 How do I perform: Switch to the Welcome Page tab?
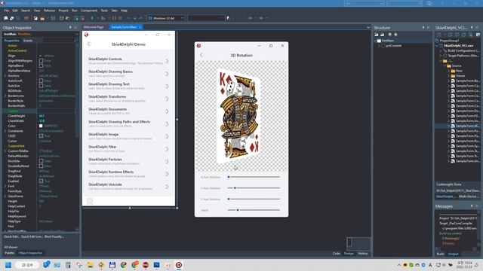point(94,27)
